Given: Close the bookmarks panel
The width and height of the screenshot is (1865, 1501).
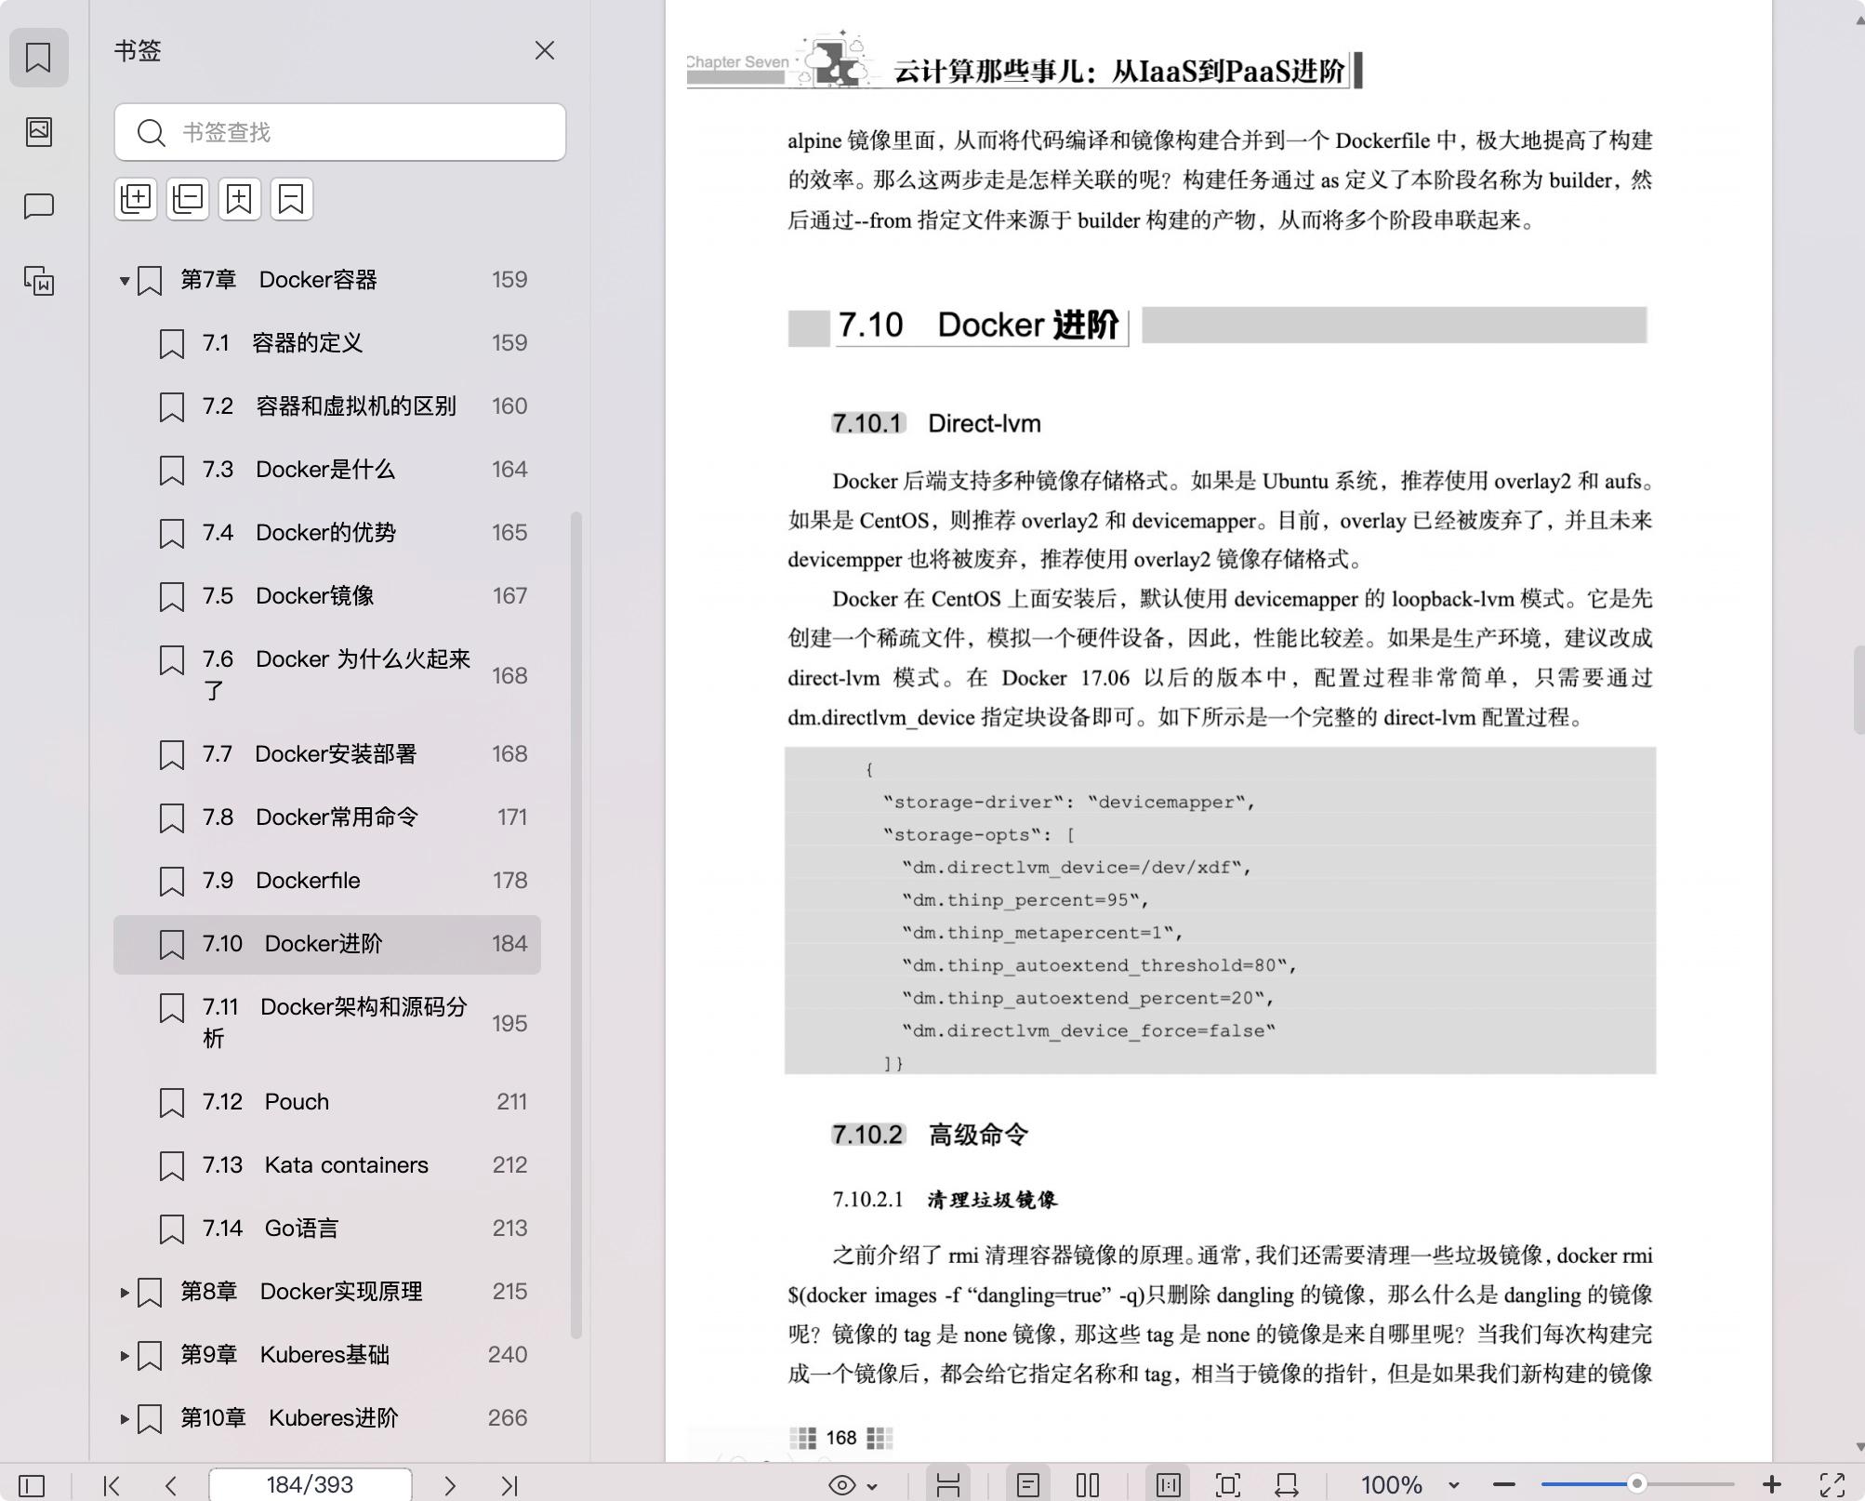Looking at the screenshot, I should 545,50.
